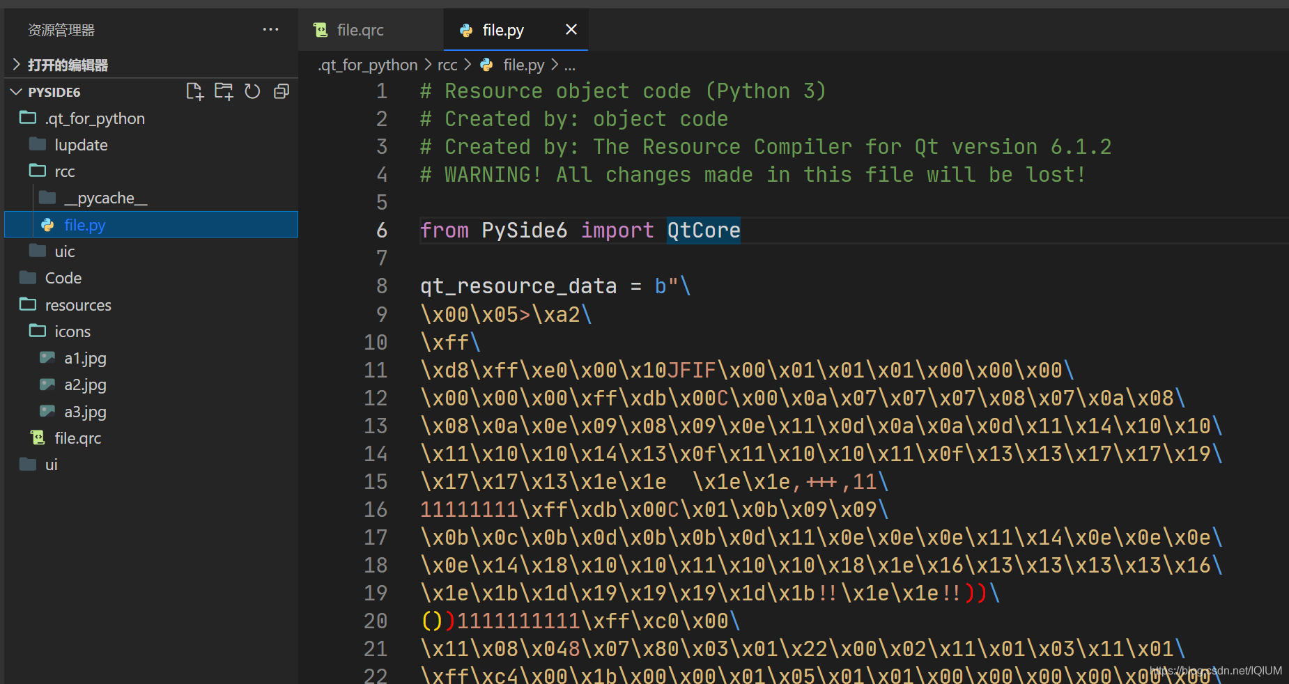The image size is (1289, 684).
Task: Click 'Qt version 6.1.2' comment on line 3
Action: (1013, 147)
